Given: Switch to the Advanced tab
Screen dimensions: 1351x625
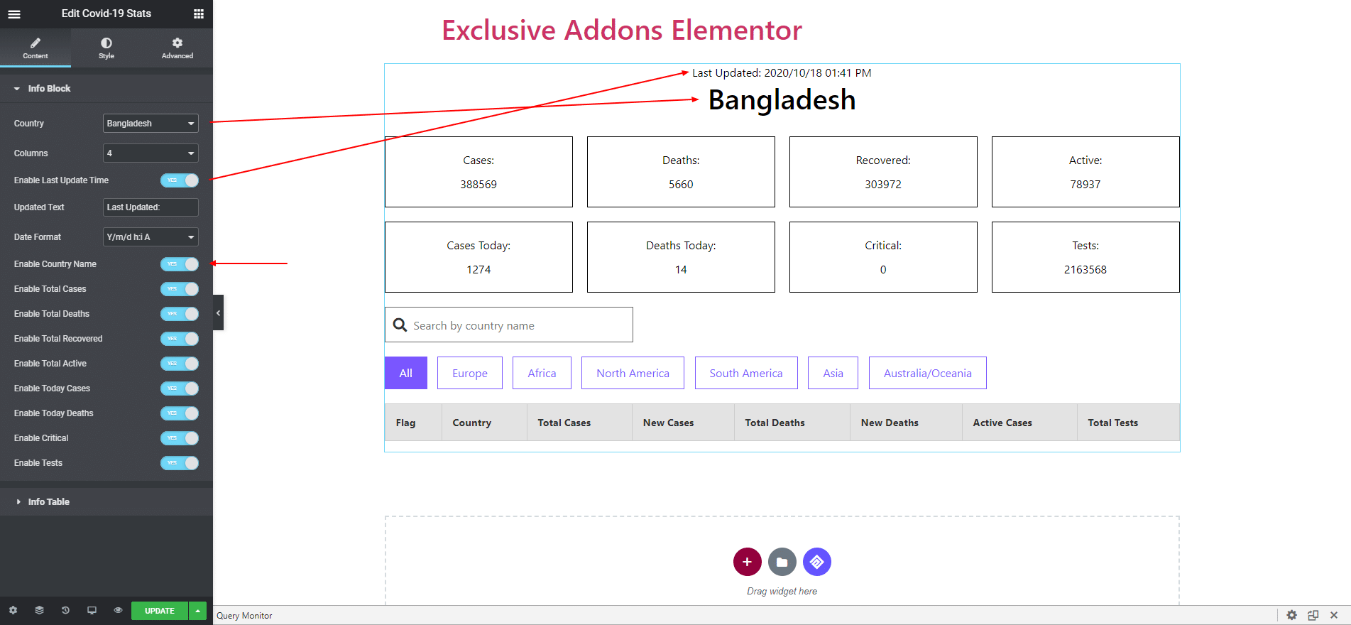Looking at the screenshot, I should [177, 48].
